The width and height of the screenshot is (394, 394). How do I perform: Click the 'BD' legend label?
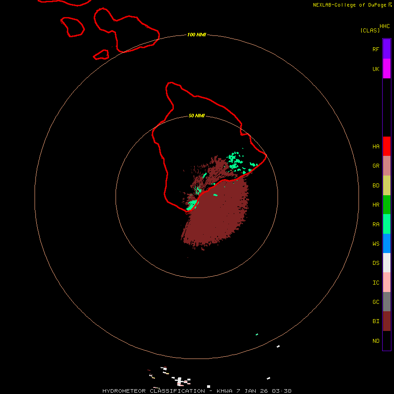pyautogui.click(x=376, y=186)
